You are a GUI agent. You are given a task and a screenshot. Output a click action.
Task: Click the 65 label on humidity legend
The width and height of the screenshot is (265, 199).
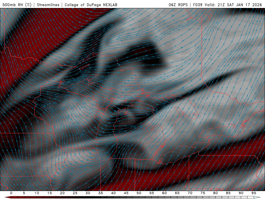coord(177,193)
